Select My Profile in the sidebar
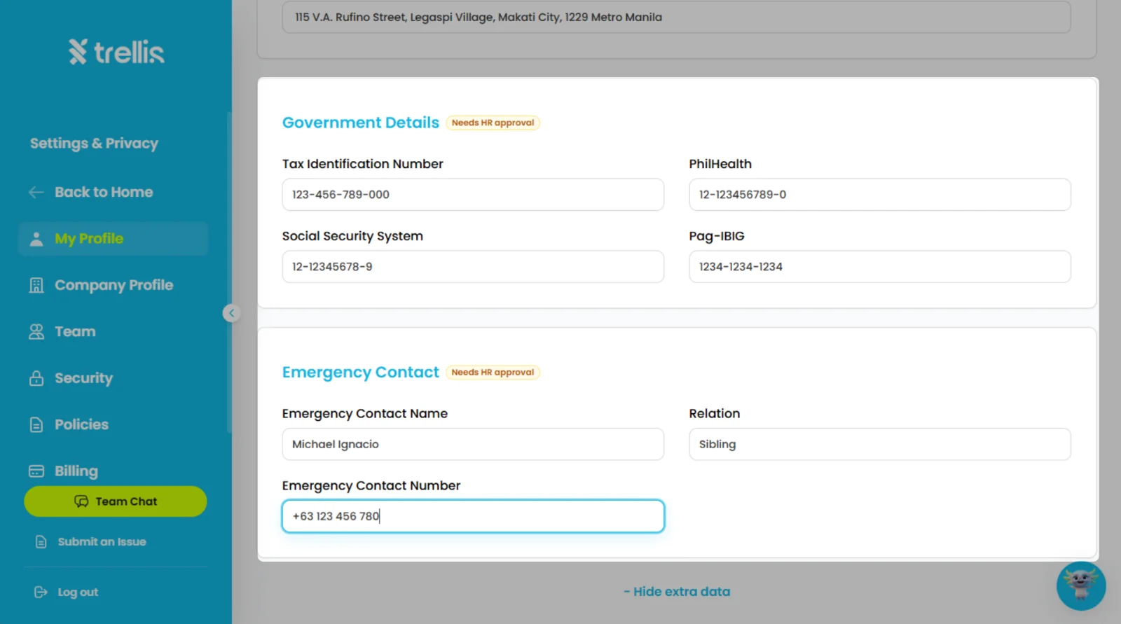The image size is (1121, 624). [113, 239]
